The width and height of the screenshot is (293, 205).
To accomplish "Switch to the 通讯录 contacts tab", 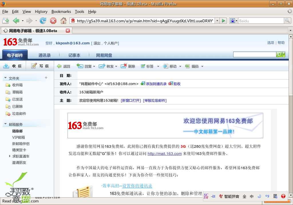I will coord(45,55).
